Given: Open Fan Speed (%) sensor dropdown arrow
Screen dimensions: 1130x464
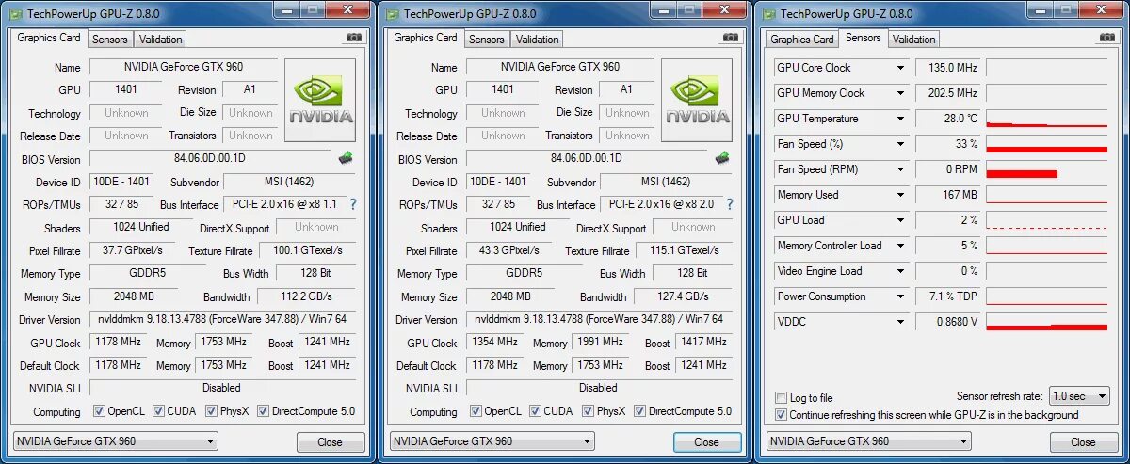Looking at the screenshot, I should click(x=901, y=144).
